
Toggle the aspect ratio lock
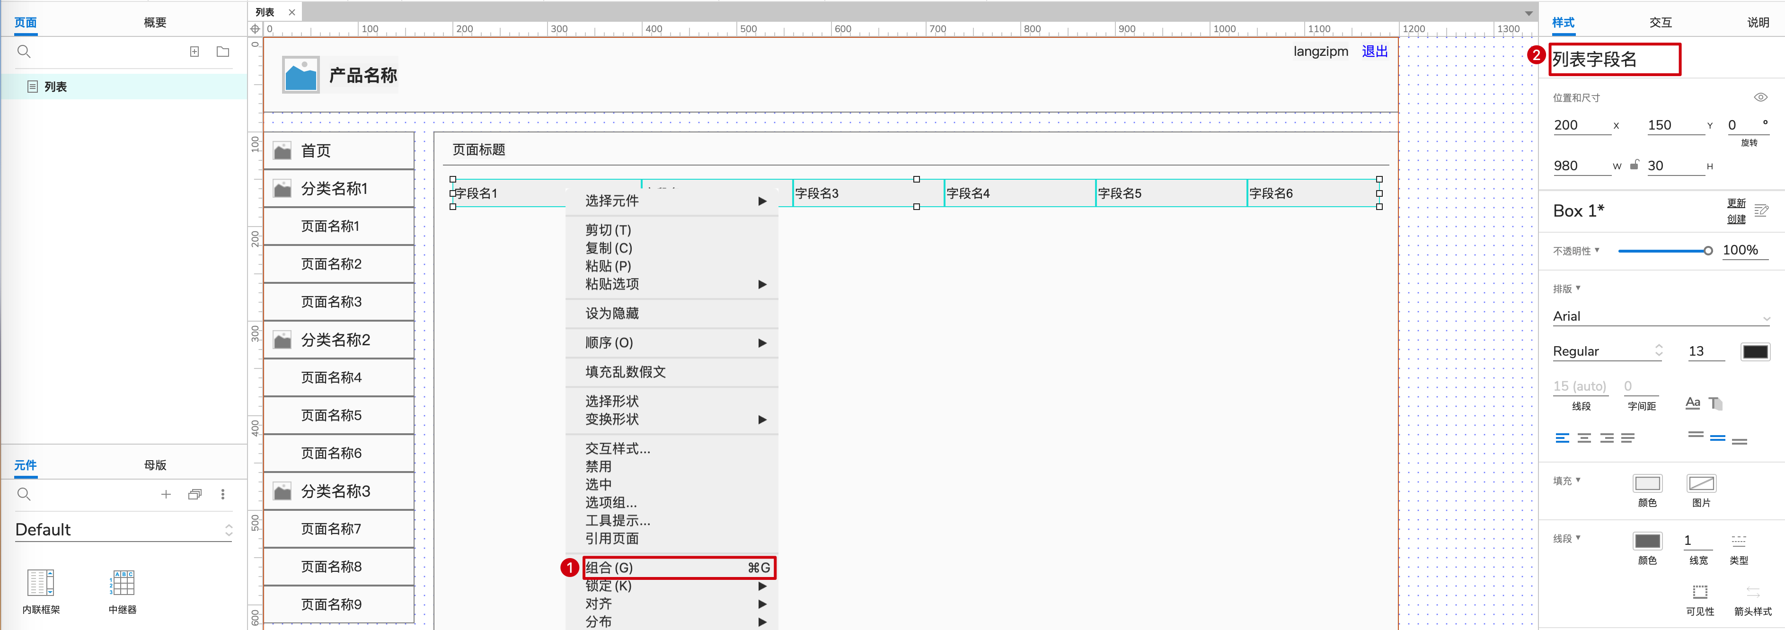click(x=1634, y=165)
